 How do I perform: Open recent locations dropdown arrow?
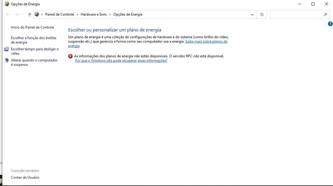click(24, 14)
